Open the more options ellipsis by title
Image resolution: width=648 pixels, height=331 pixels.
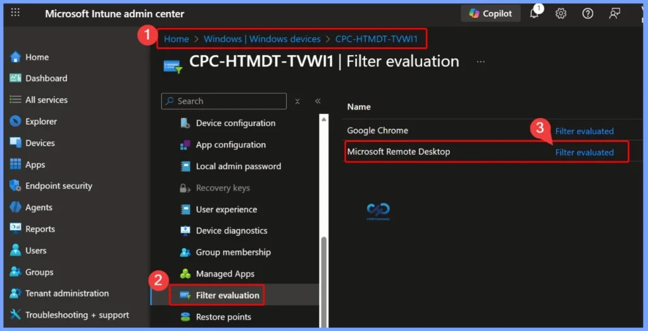pyautogui.click(x=480, y=61)
